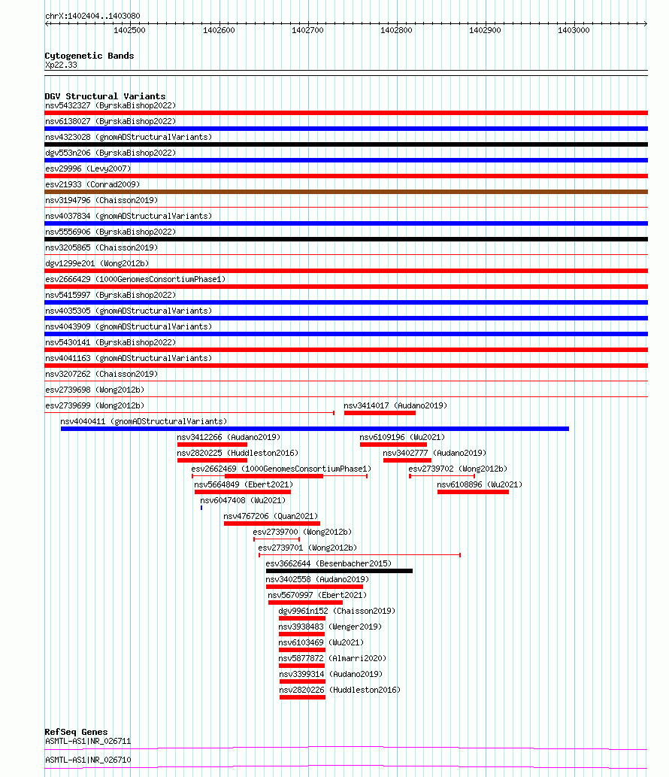Select ASMTL-AS1|NR_026710 gene label

(x=88, y=760)
